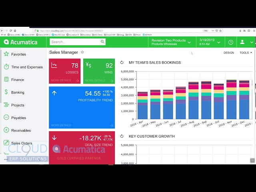Reload the browser page
256x192 pixels.
click(11, 30)
